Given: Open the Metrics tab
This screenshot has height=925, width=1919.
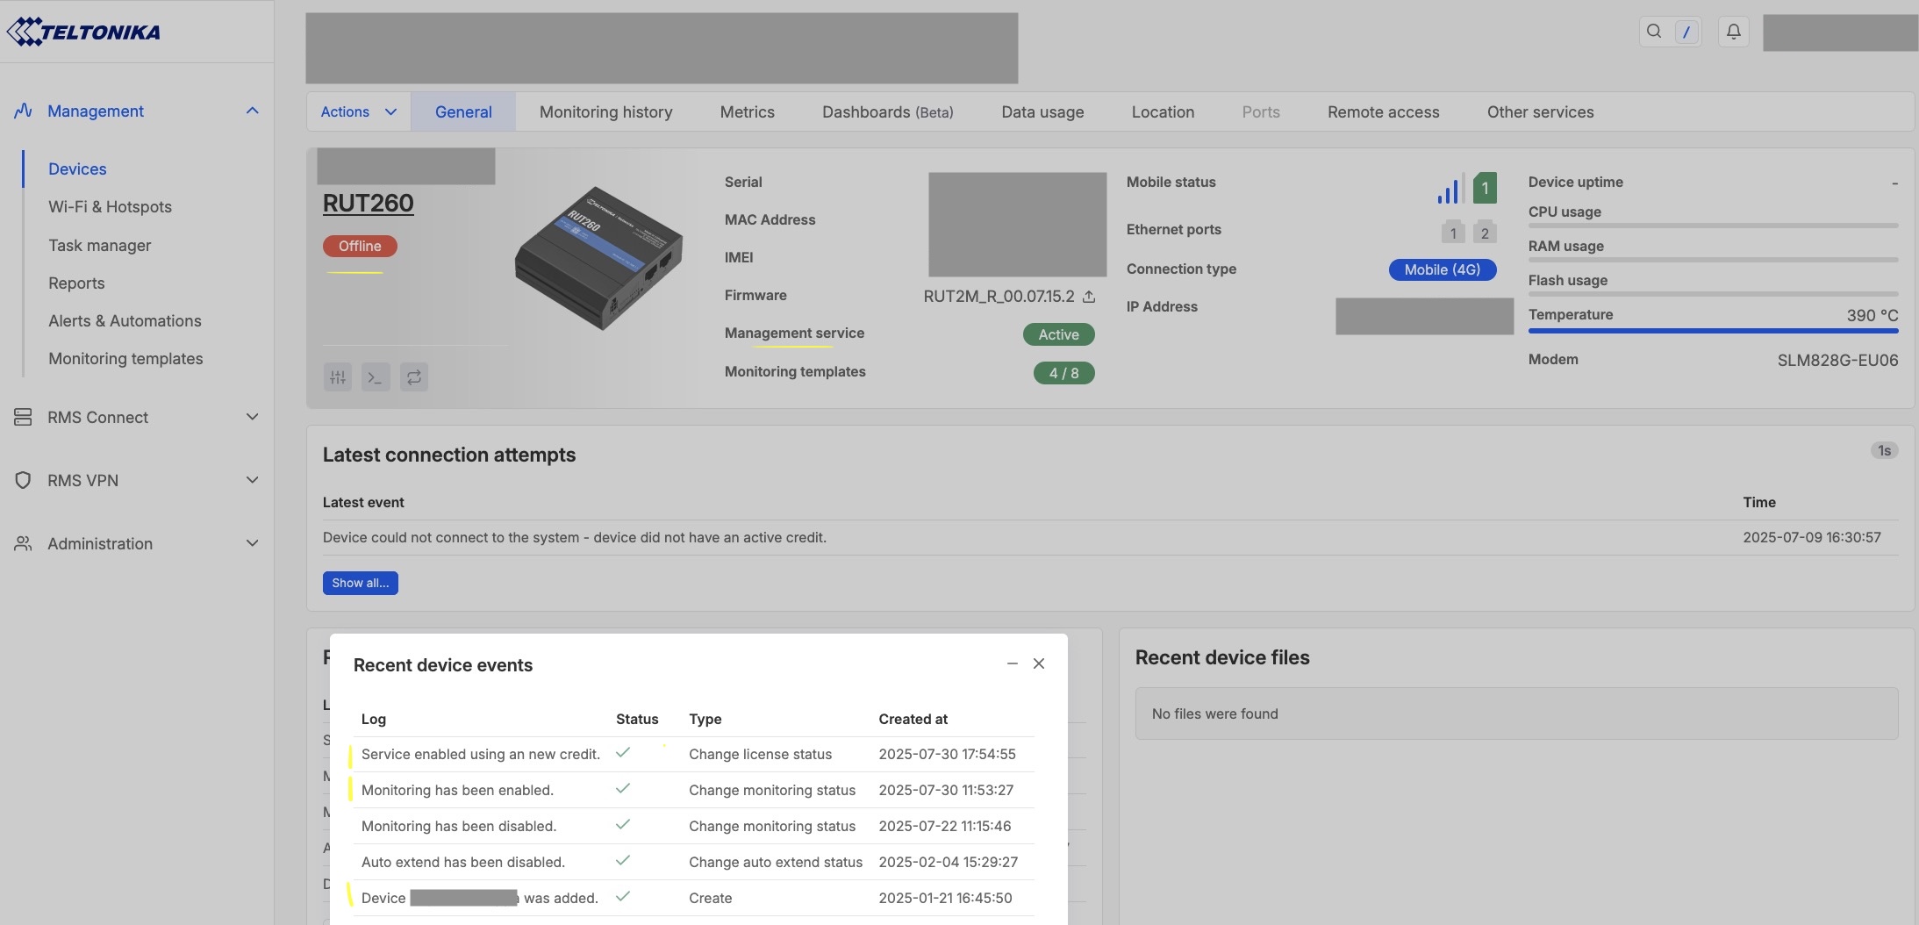Looking at the screenshot, I should 748,111.
